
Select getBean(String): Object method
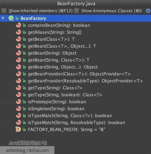[x=52, y=53]
